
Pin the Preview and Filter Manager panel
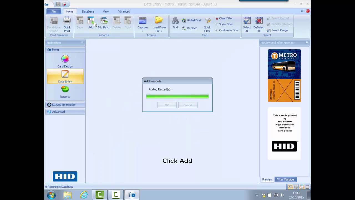click(307, 43)
